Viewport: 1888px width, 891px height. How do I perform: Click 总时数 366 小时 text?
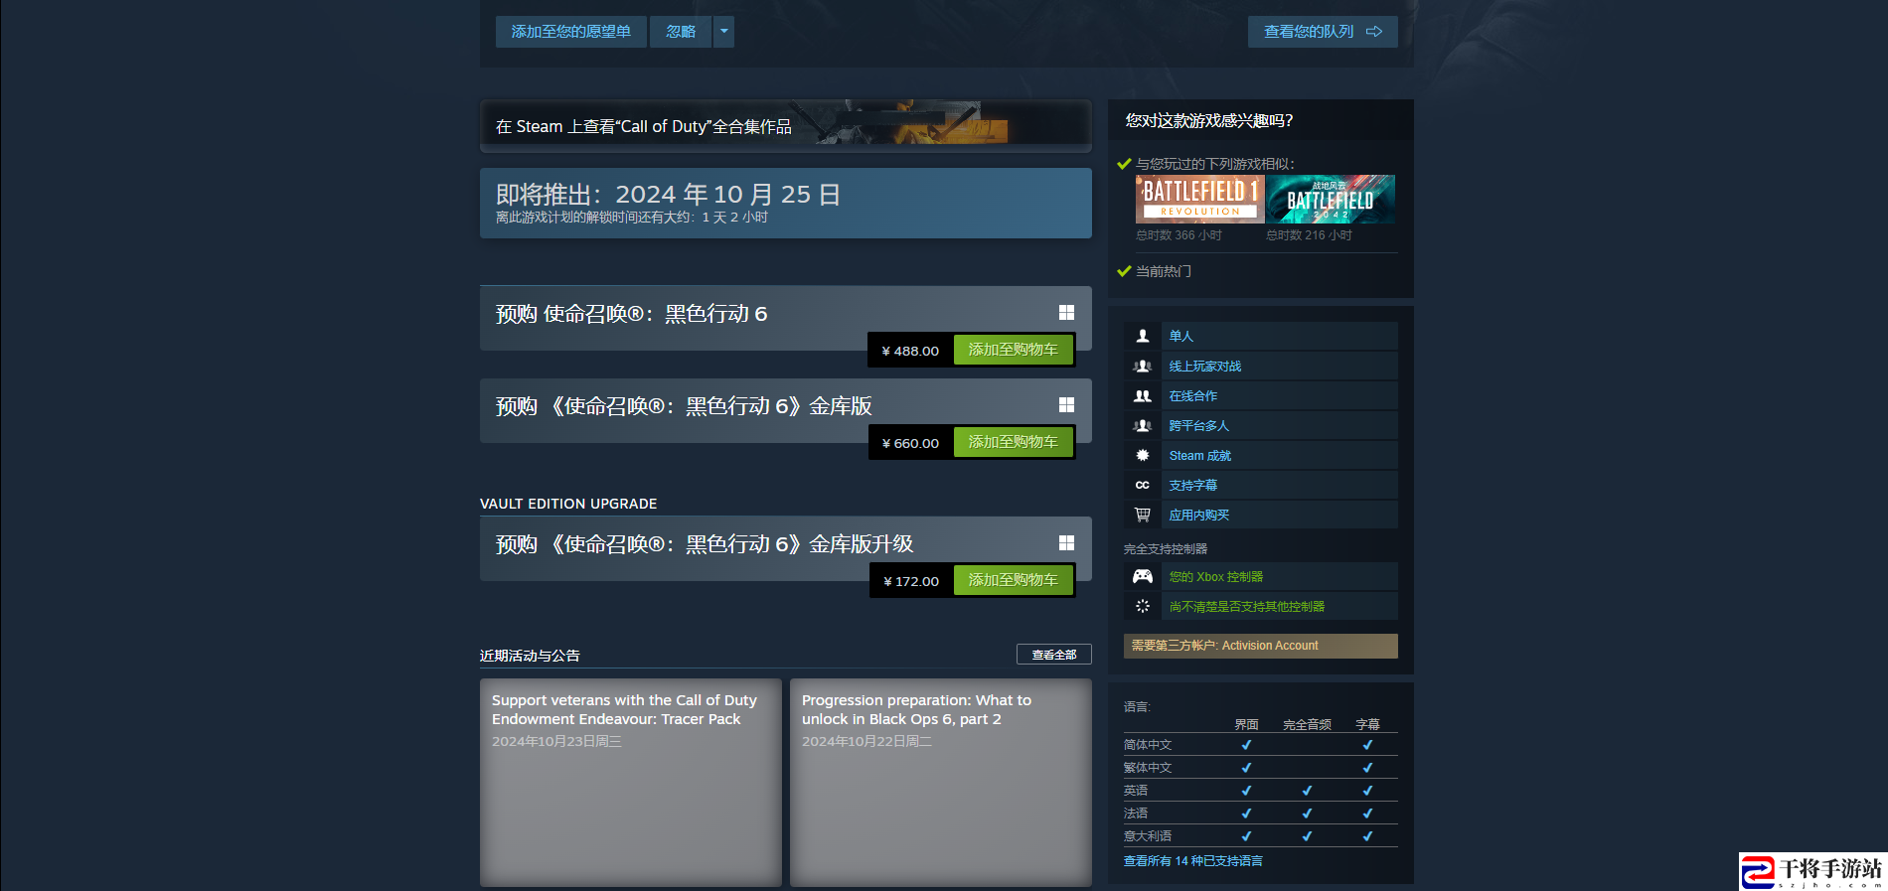point(1180,235)
